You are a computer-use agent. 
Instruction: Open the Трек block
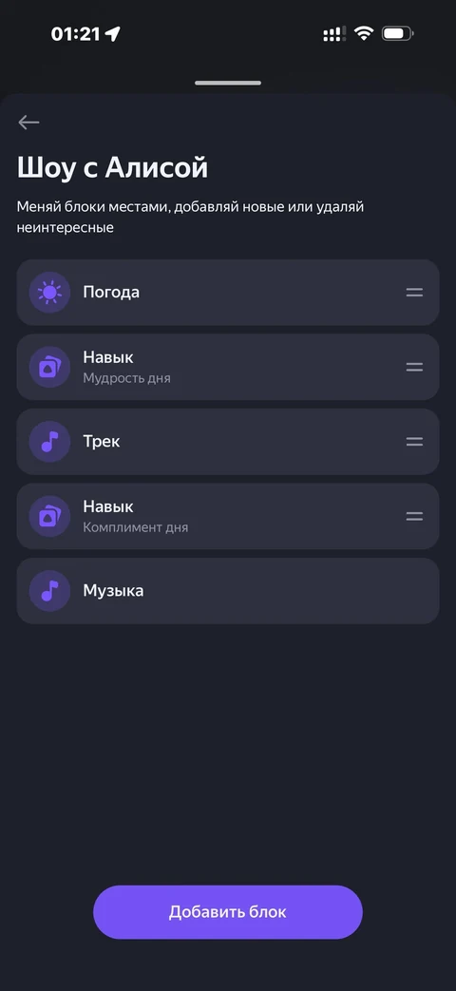pos(227,441)
